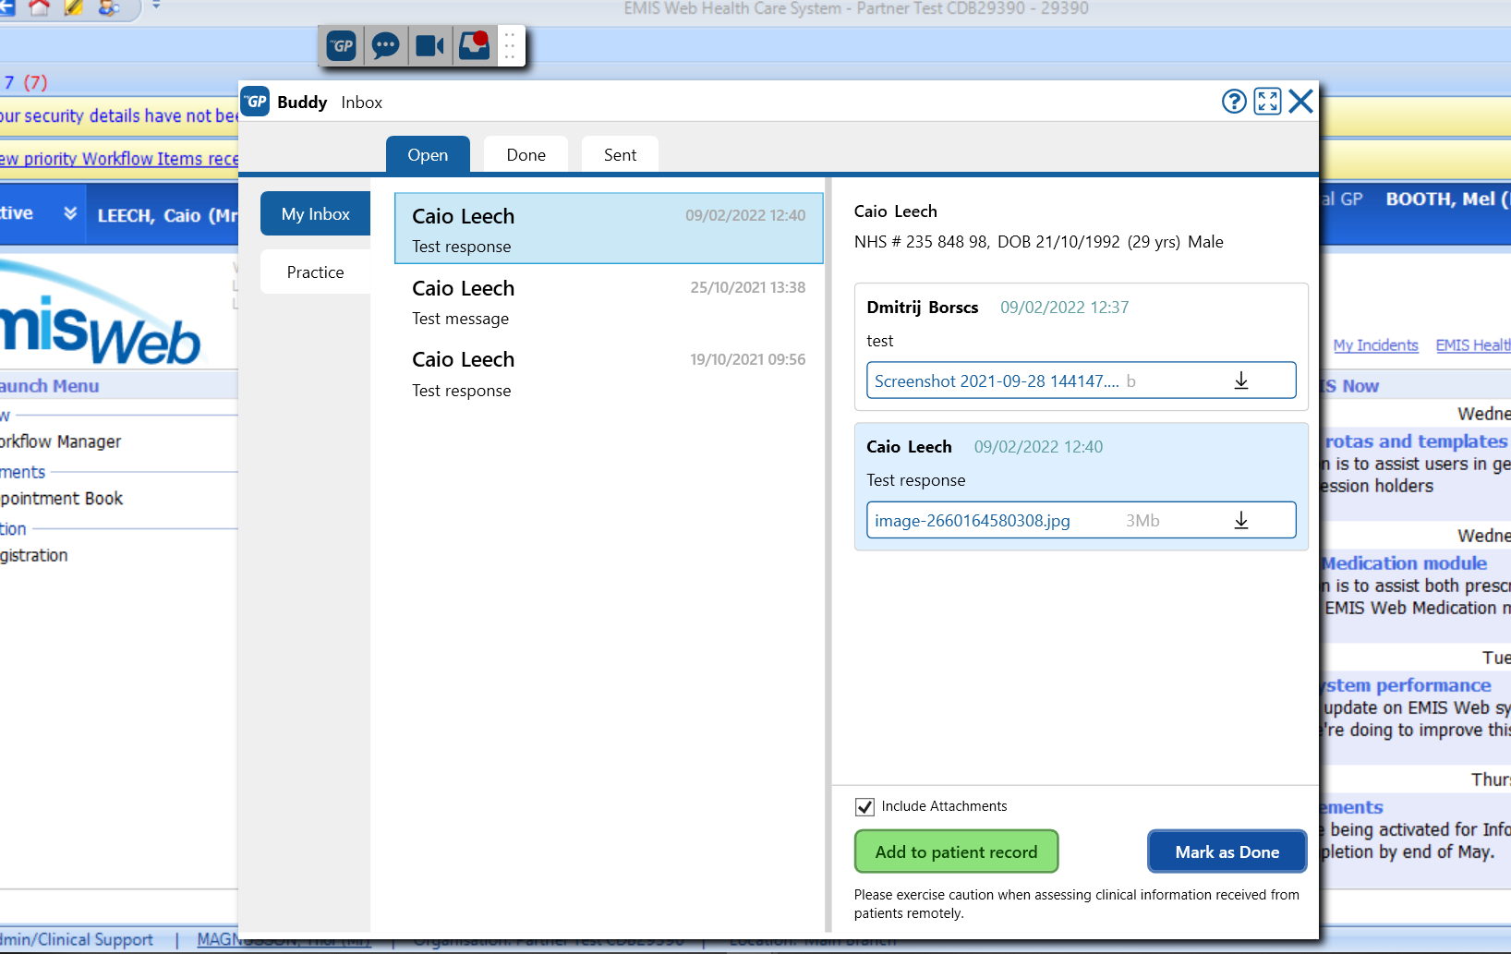Click Dmitrij Borscs message card
Screen dimensions: 1511x954
(1081, 346)
